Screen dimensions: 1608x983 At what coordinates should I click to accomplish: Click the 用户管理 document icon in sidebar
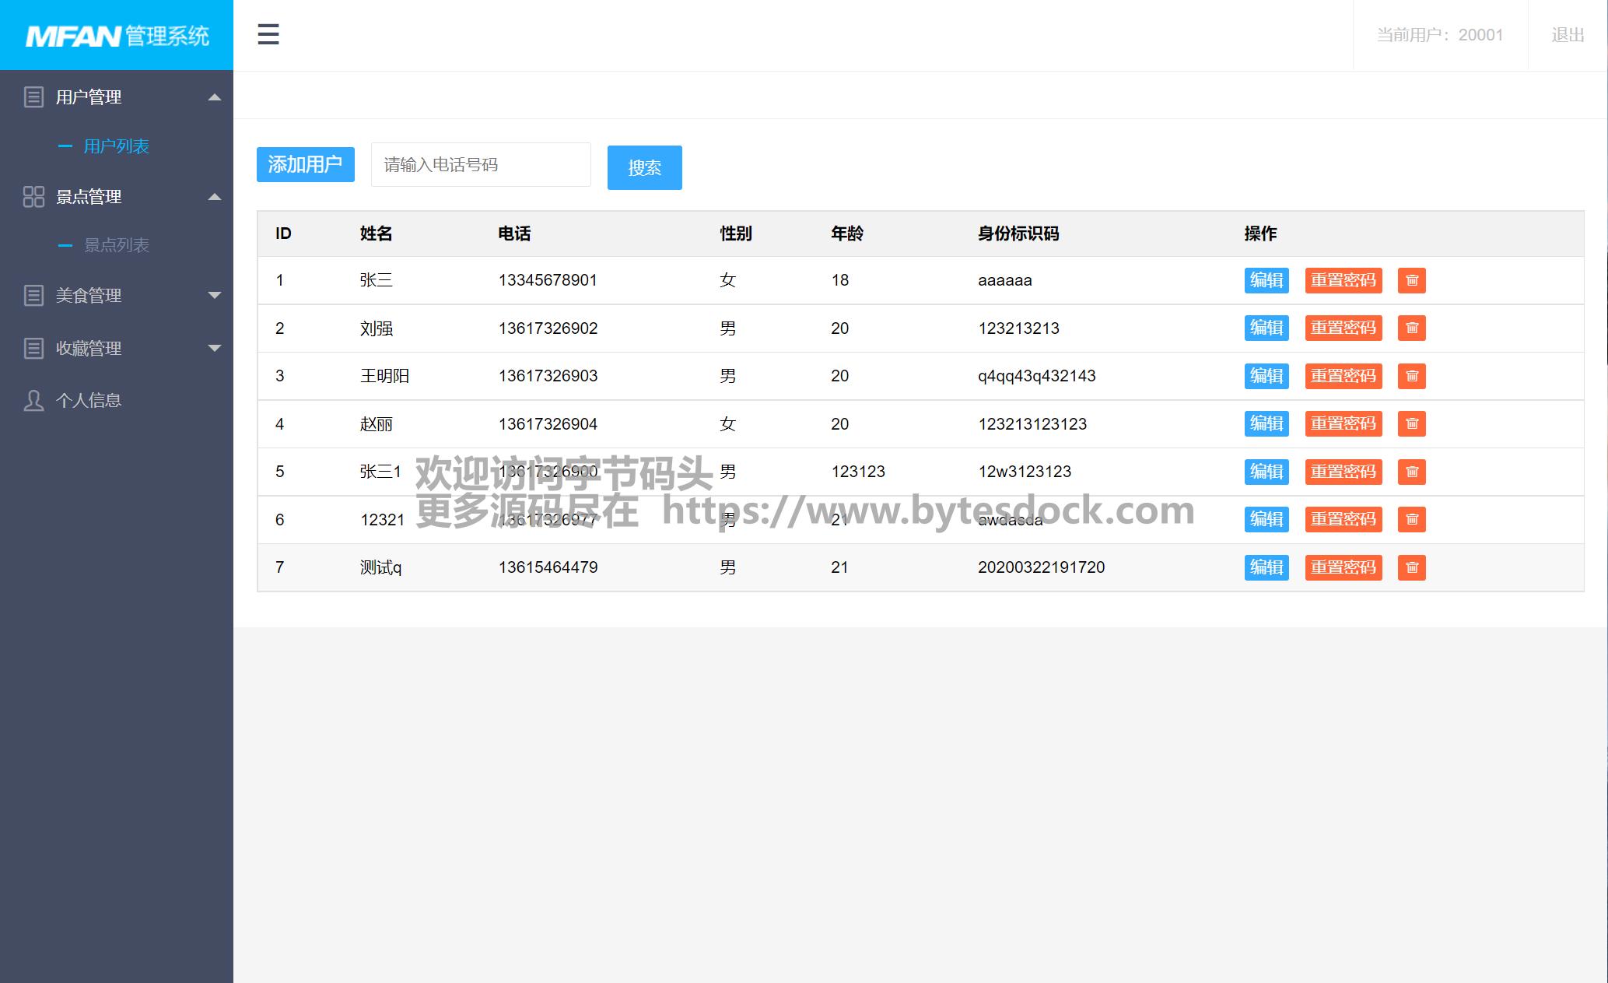coord(33,97)
